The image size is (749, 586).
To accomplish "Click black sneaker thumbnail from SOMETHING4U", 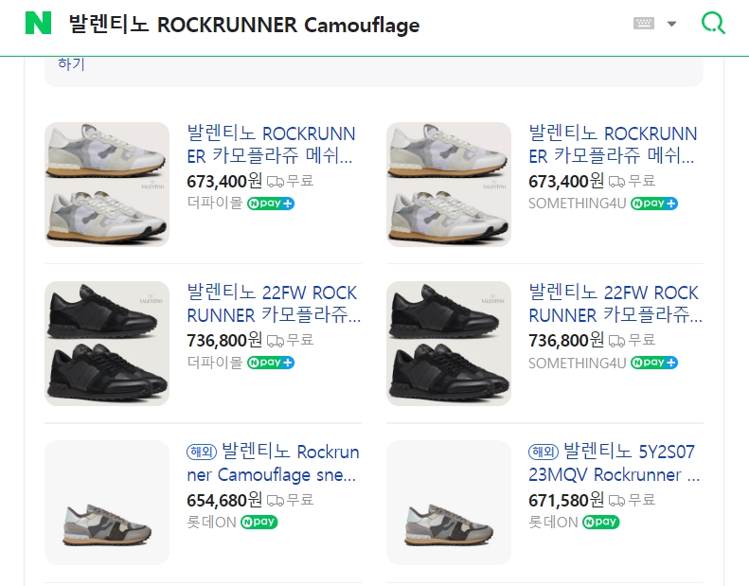I will (449, 343).
